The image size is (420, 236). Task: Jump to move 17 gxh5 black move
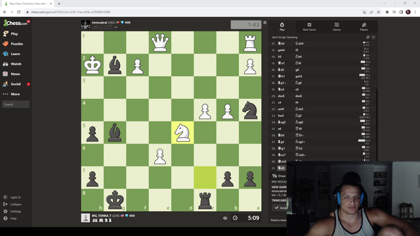tap(299, 76)
